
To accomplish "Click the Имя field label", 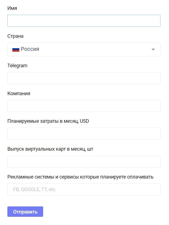I will coord(12,8).
